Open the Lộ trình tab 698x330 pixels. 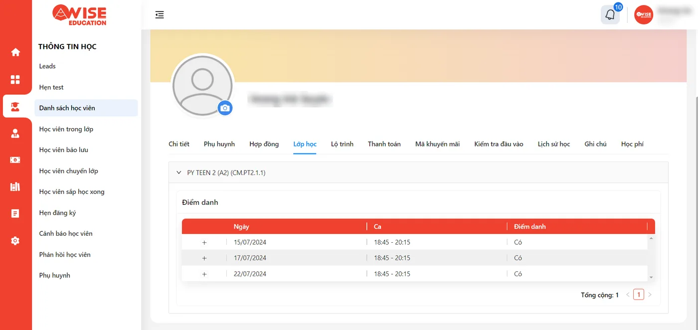[x=342, y=144]
